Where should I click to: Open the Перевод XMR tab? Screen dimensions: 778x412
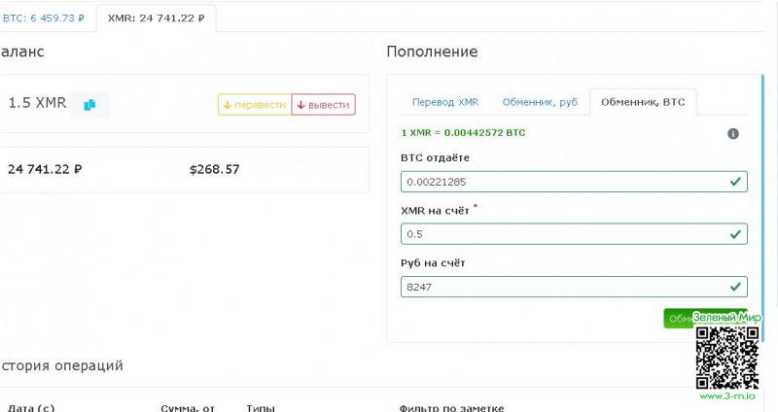point(445,102)
